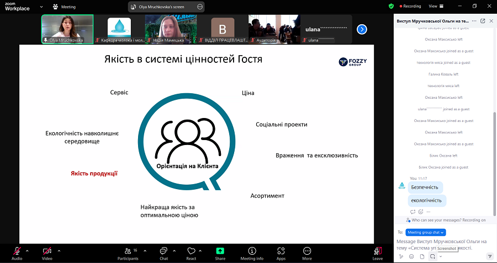Click 'технологія мяса left' notice

point(443,86)
